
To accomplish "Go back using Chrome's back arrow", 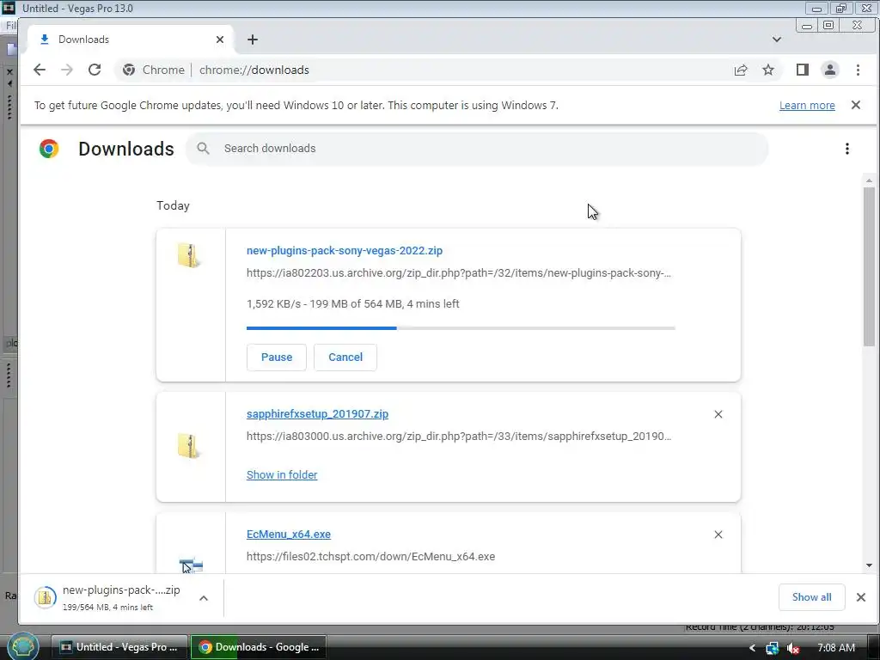I will tap(39, 70).
